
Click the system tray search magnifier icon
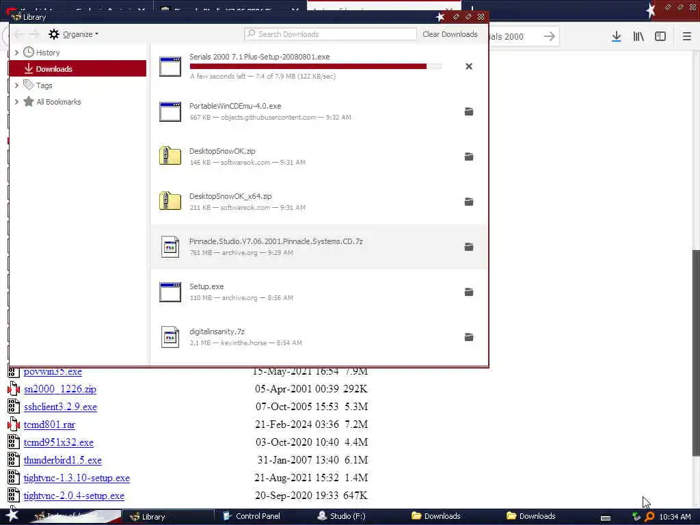649,517
